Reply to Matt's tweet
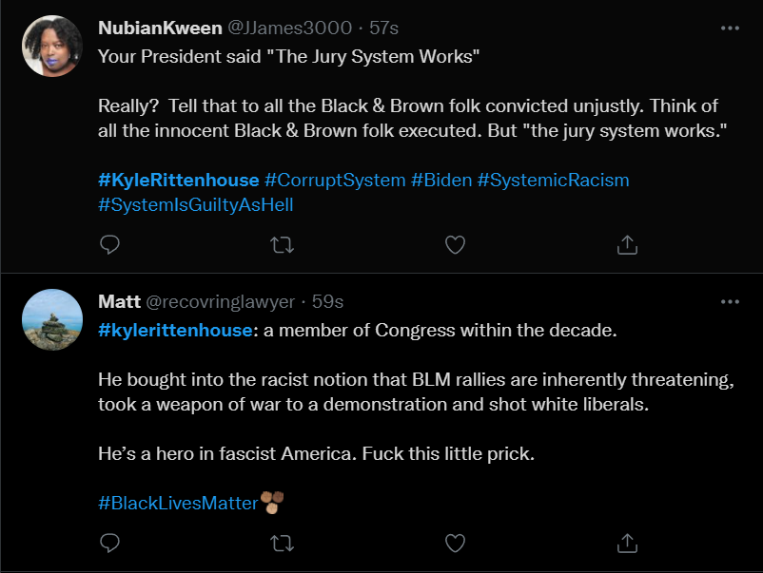763x573 pixels. pos(110,543)
